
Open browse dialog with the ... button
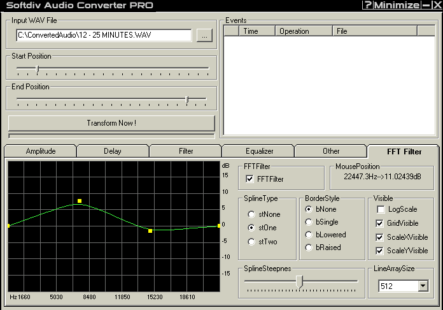[204, 36]
